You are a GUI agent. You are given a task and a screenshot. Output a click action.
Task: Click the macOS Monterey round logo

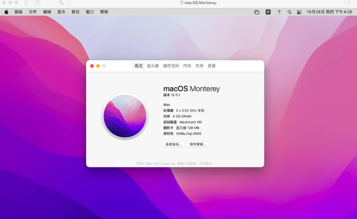tap(125, 116)
